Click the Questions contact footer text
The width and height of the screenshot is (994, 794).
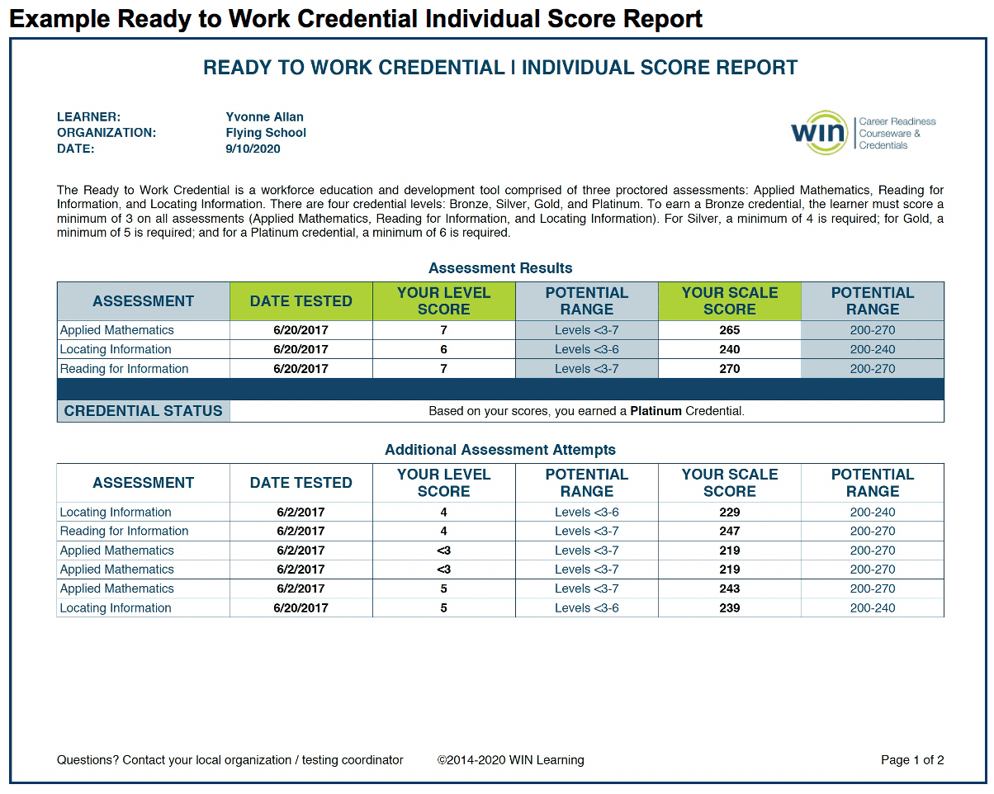point(230,760)
